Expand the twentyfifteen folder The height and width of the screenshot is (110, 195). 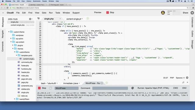pyautogui.click(x=15, y=99)
